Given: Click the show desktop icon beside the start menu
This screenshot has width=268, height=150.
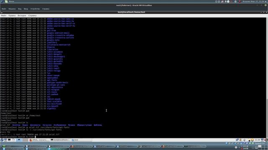Looking at the screenshot, I should 5,140.
